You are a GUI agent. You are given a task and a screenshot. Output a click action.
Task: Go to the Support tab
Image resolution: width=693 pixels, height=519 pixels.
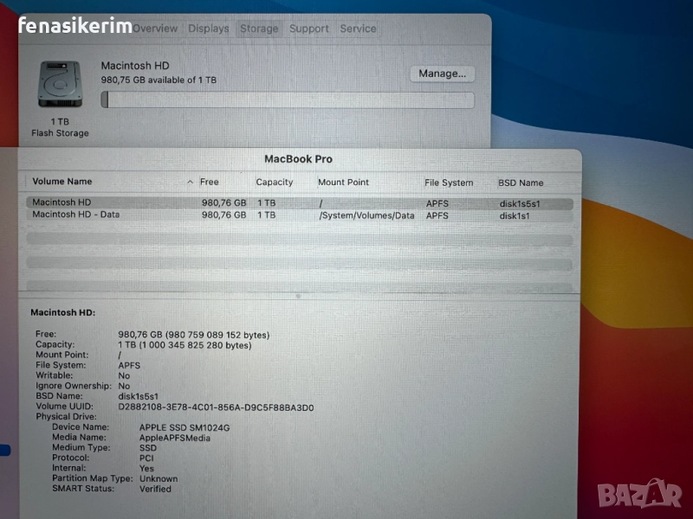click(x=309, y=29)
